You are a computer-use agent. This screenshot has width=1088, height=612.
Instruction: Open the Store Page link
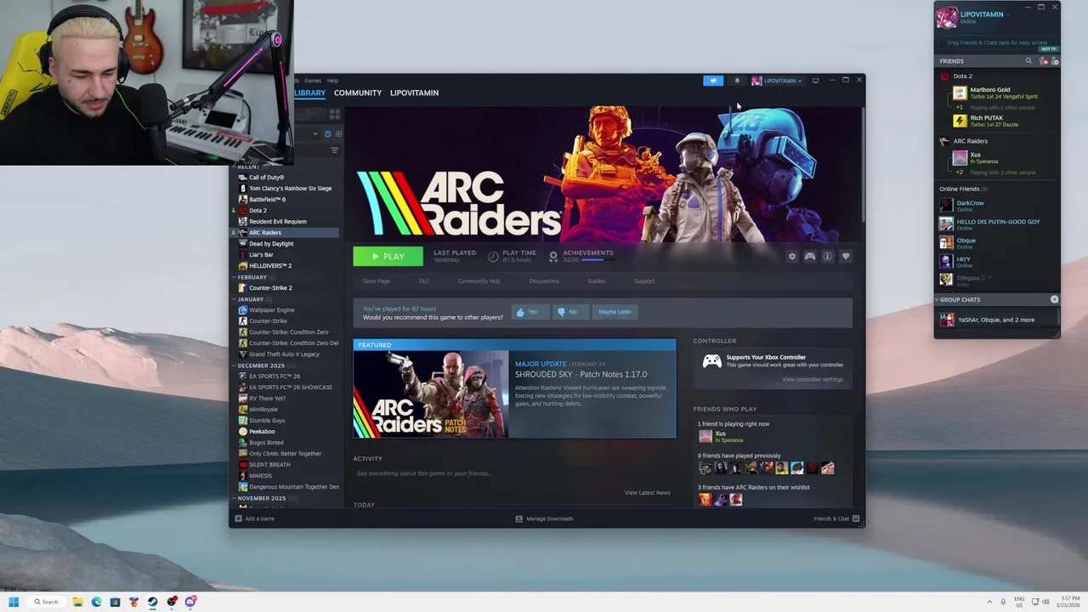pyautogui.click(x=377, y=281)
